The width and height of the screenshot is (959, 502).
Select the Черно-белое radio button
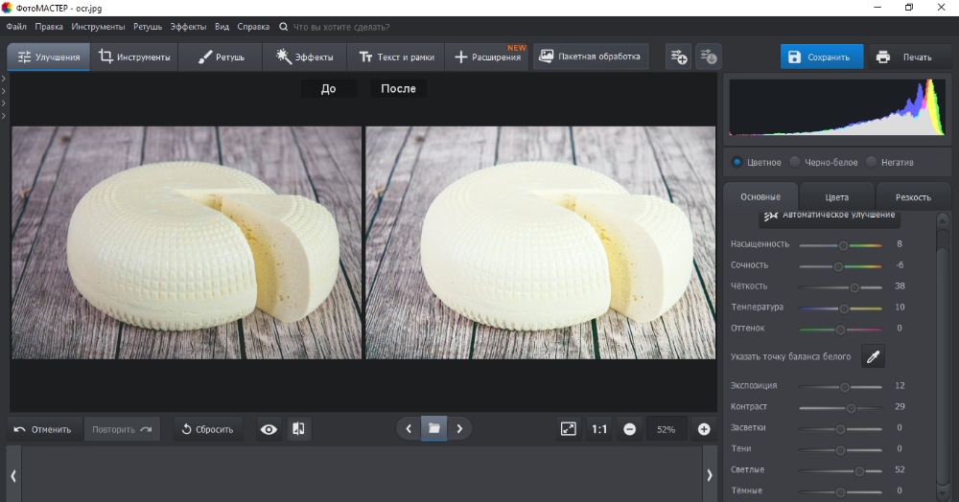coord(795,162)
